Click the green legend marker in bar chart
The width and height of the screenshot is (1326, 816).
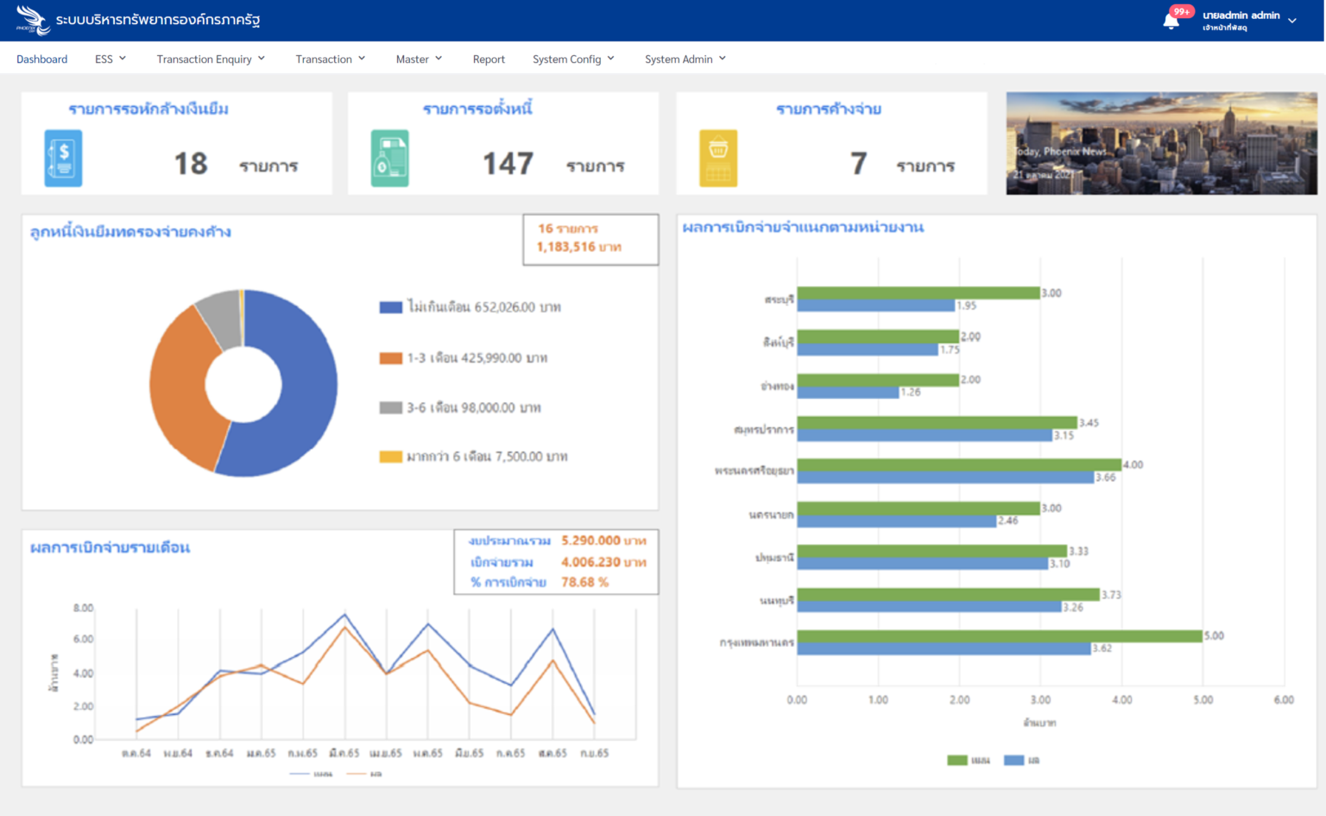click(957, 760)
